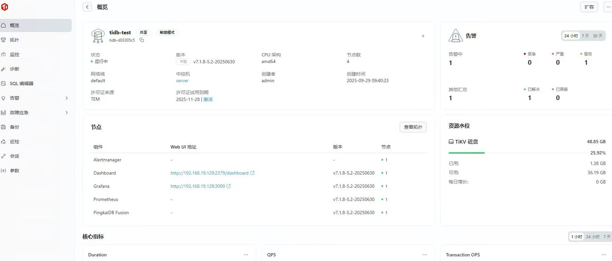Viewport: 612px width, 261px height.
Task: Click the top-right more actions ellipsis button
Action: (608, 7)
